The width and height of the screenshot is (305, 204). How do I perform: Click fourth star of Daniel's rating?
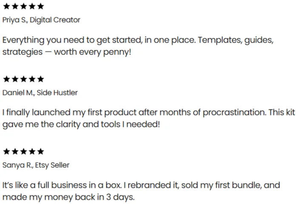click(32, 79)
